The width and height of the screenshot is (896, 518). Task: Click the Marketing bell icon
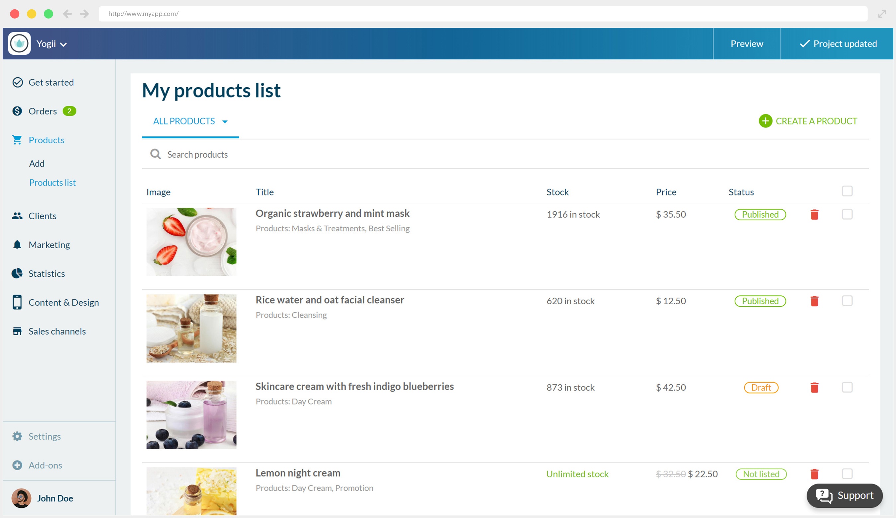(x=17, y=245)
